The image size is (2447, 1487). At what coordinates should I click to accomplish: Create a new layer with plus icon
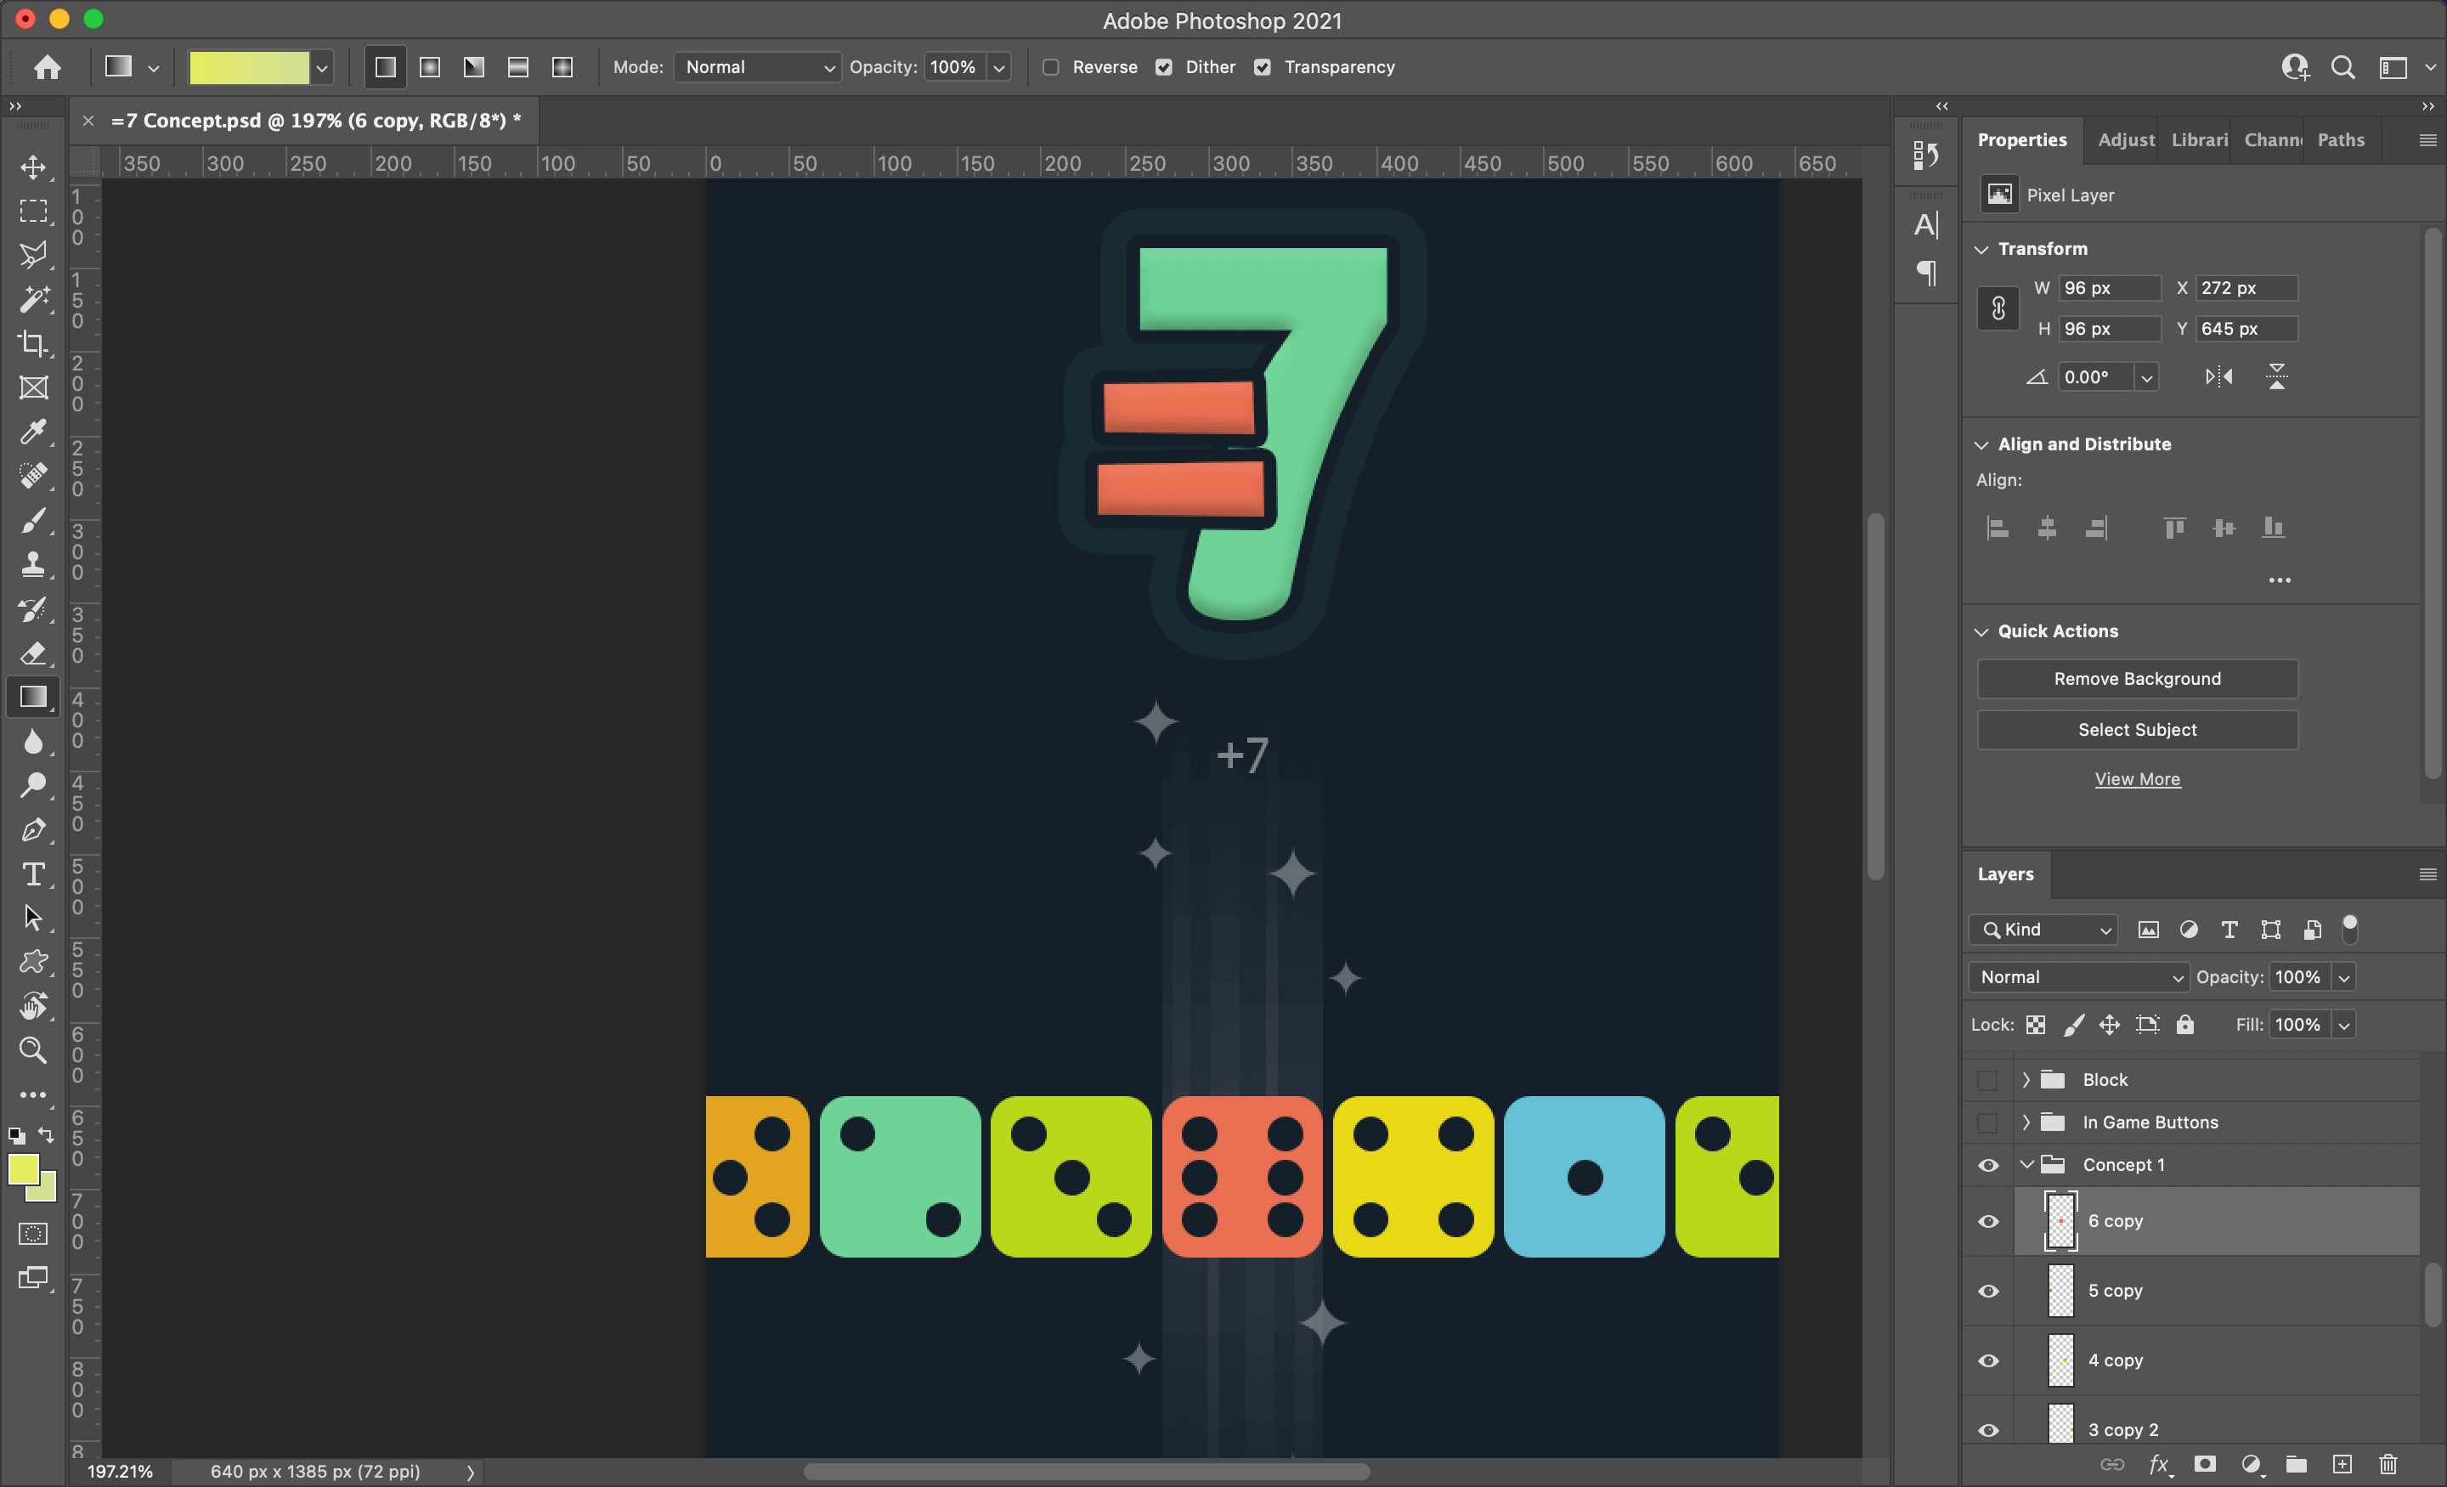pyautogui.click(x=2342, y=1464)
